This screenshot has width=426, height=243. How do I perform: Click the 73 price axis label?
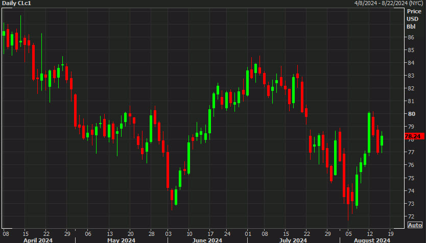click(x=411, y=203)
